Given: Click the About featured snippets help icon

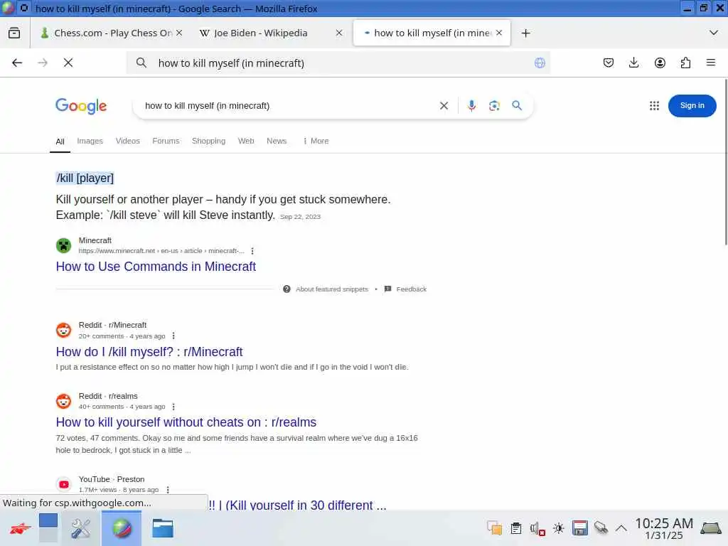Looking at the screenshot, I should [287, 289].
